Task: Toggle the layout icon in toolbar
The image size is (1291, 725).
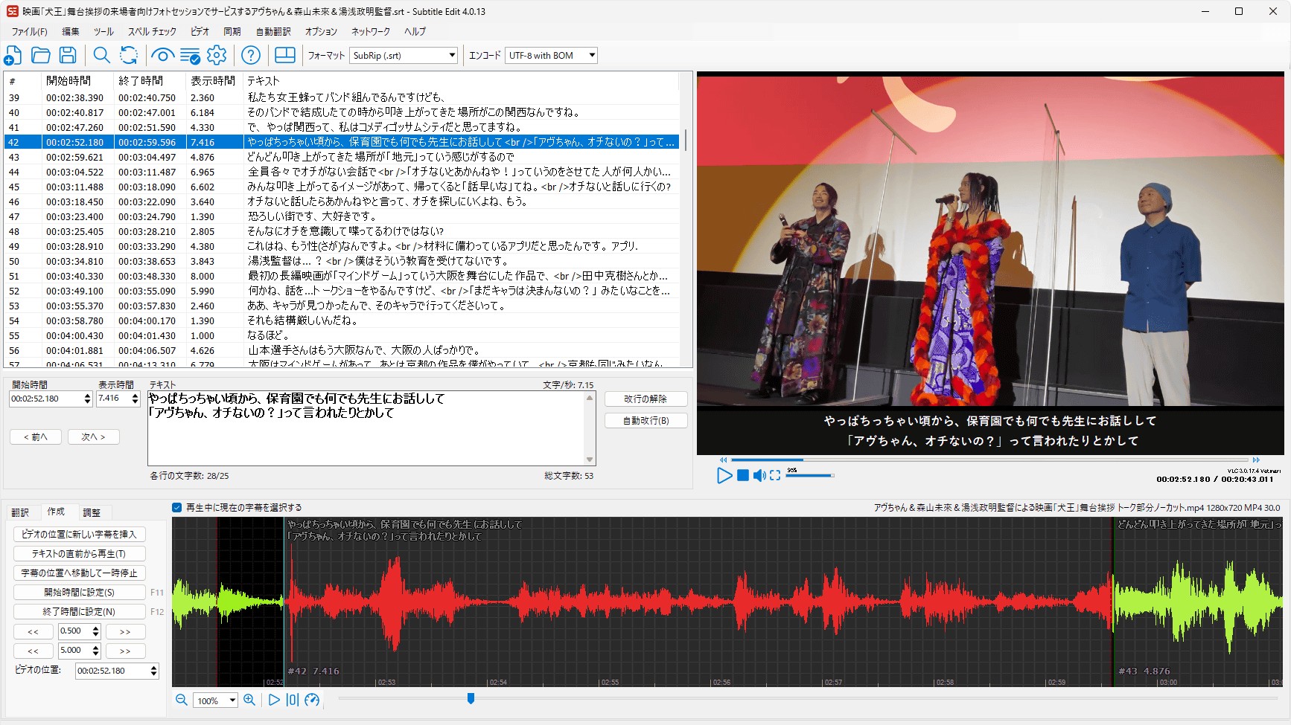Action: 285,55
